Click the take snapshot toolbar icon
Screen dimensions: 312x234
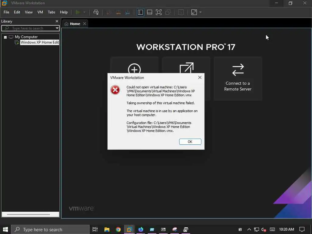(108, 12)
